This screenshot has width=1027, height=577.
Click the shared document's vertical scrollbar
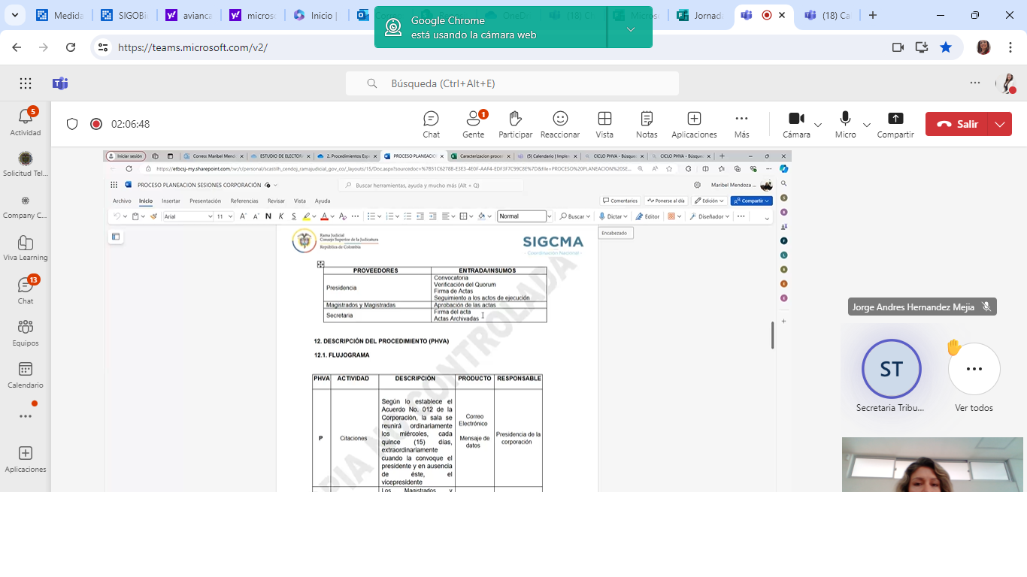point(772,335)
